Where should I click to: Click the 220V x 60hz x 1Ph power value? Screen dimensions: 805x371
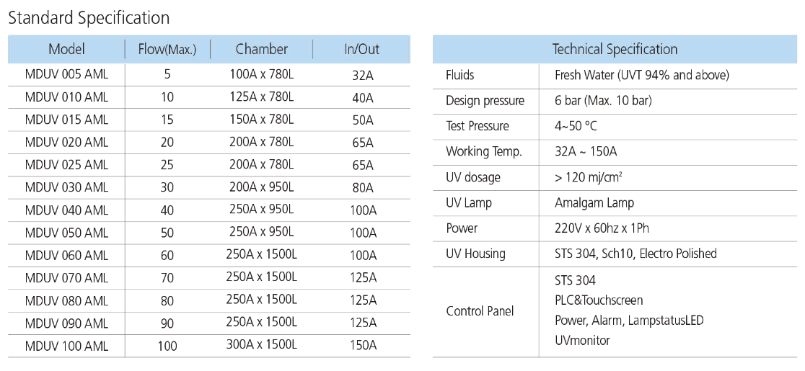tap(602, 228)
